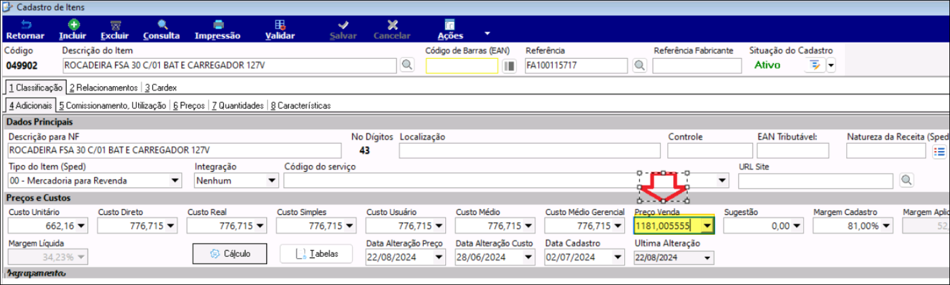Switch to 3 Cardex tab
Viewport: 950px width, 285px height.
coord(160,87)
